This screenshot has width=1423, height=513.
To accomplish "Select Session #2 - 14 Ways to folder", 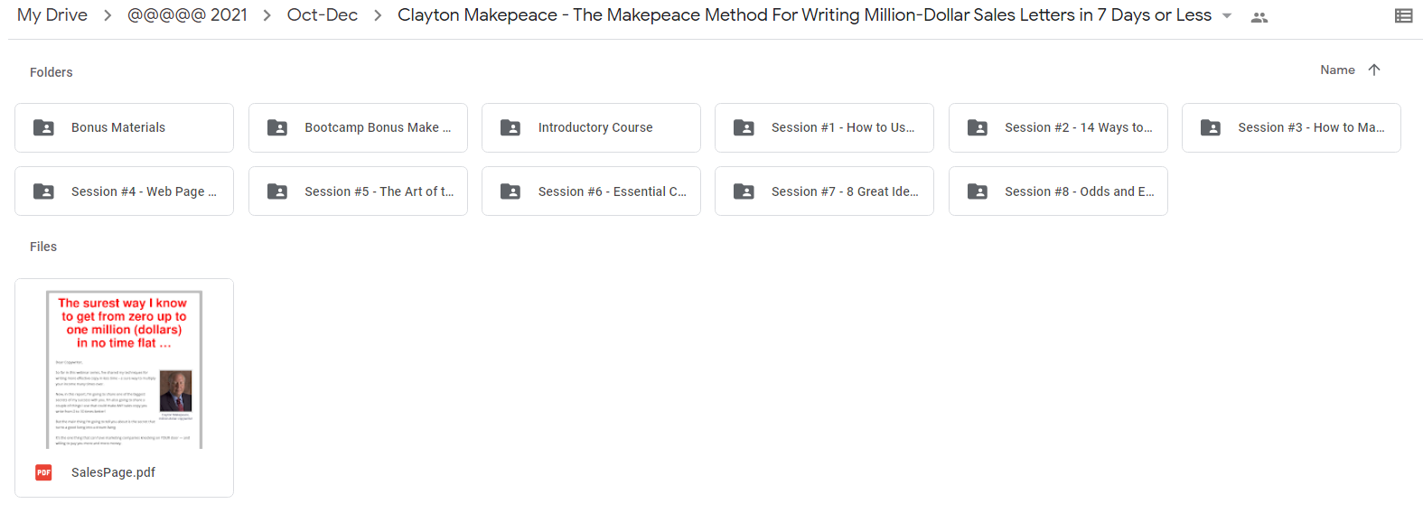I will coord(1058,127).
